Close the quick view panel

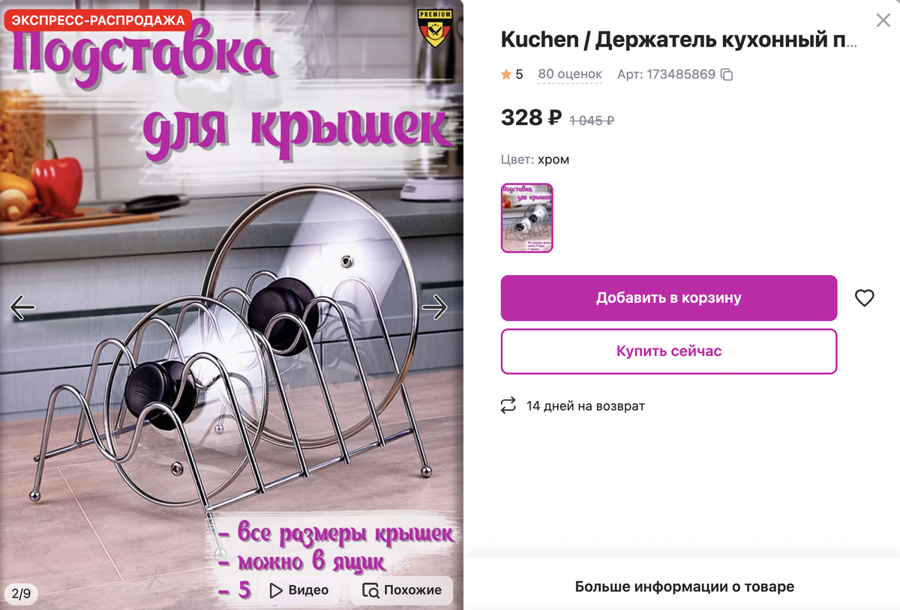pos(883,20)
